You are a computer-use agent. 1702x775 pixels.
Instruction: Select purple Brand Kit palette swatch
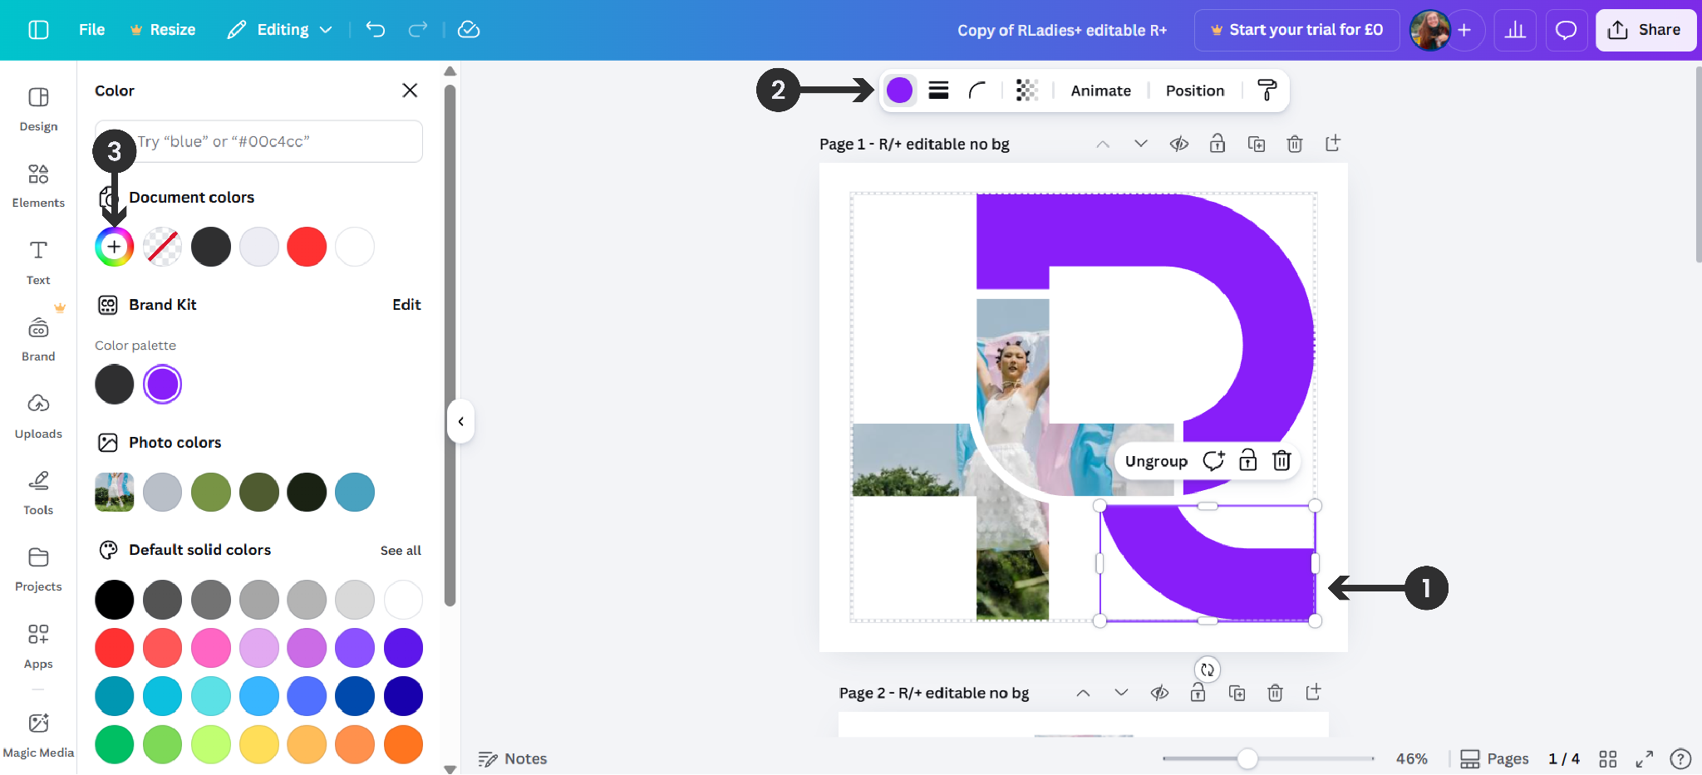[x=162, y=385]
